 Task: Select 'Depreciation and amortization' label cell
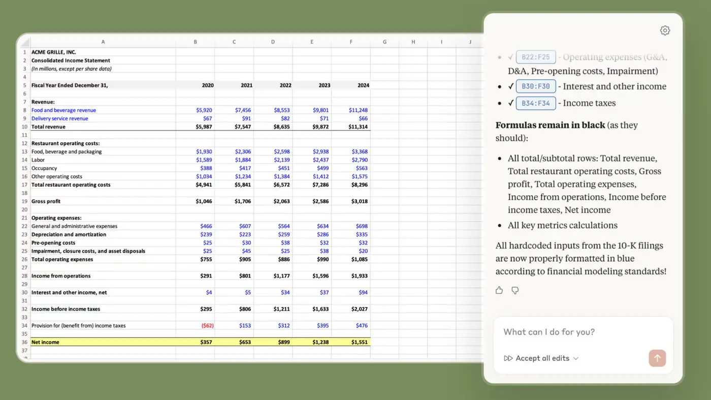103,234
